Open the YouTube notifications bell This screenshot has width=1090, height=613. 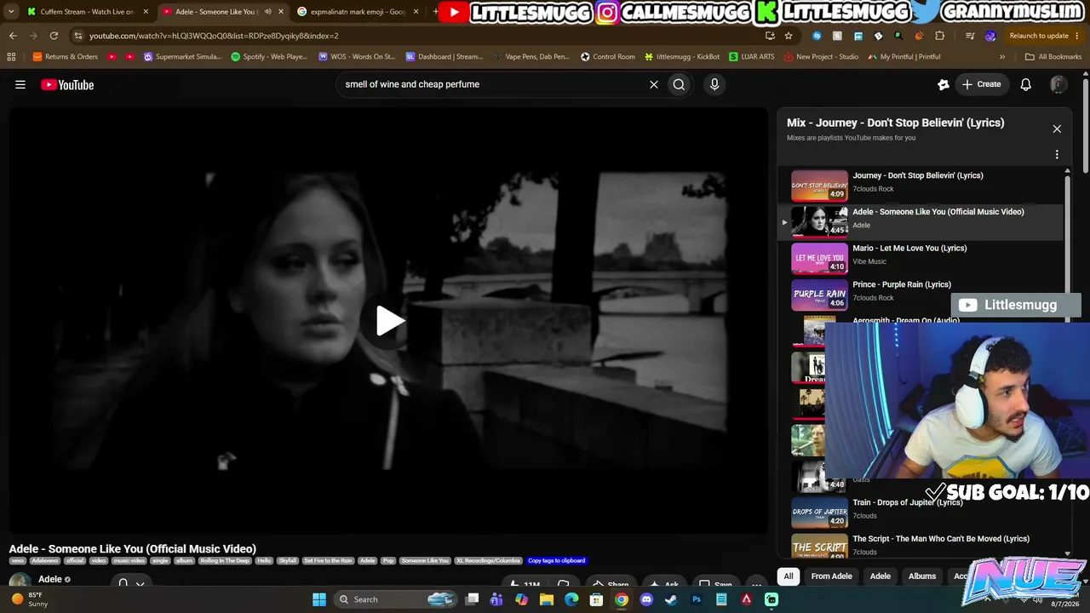[x=1026, y=84]
